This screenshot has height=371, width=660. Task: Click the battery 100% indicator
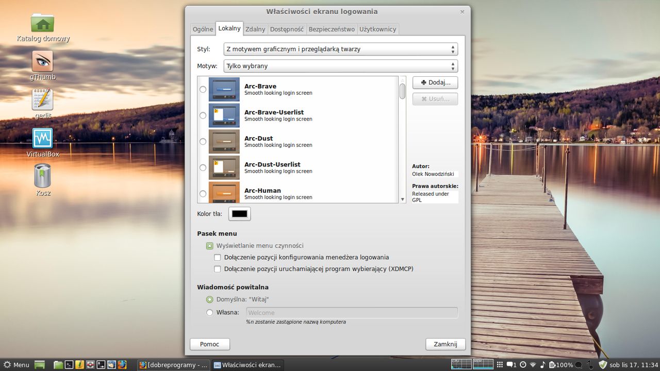click(x=561, y=365)
